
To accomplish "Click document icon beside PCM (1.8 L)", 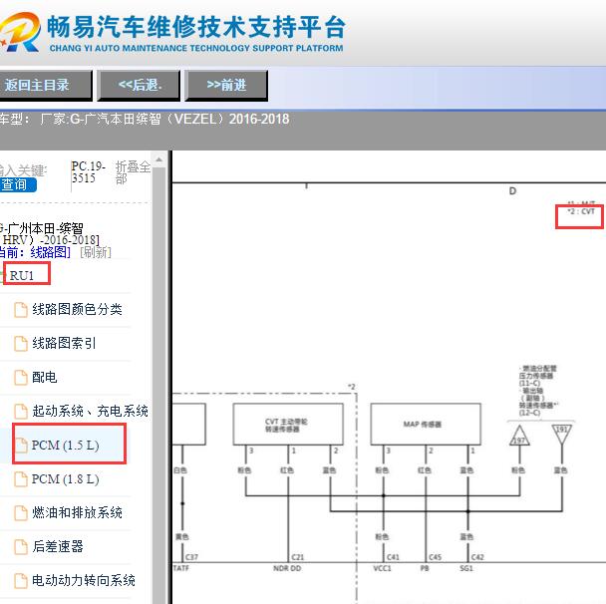I will pos(21,479).
